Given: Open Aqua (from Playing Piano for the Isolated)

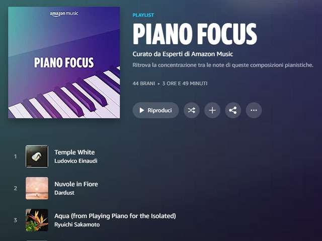Looking at the screenshot, I should [x=115, y=216].
